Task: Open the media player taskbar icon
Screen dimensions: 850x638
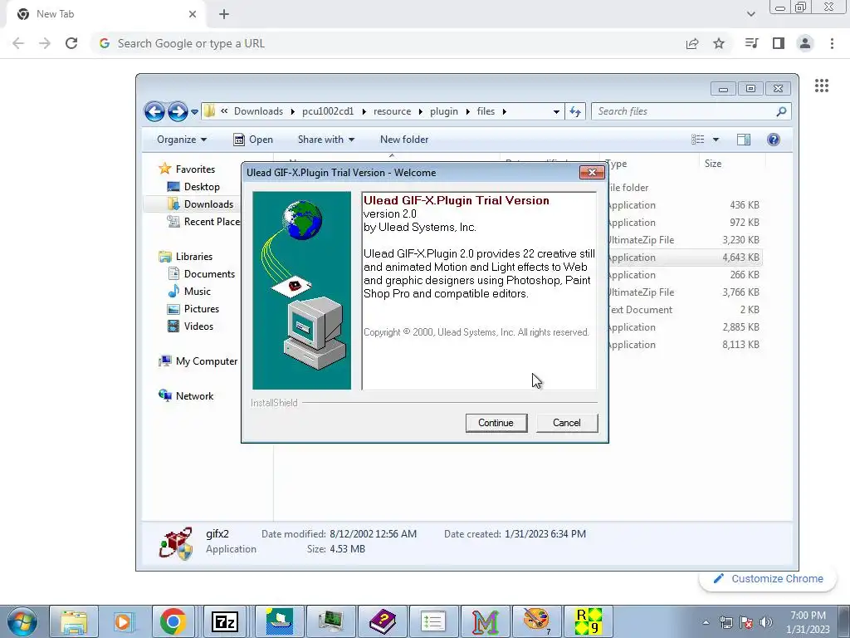Action: coord(123,621)
